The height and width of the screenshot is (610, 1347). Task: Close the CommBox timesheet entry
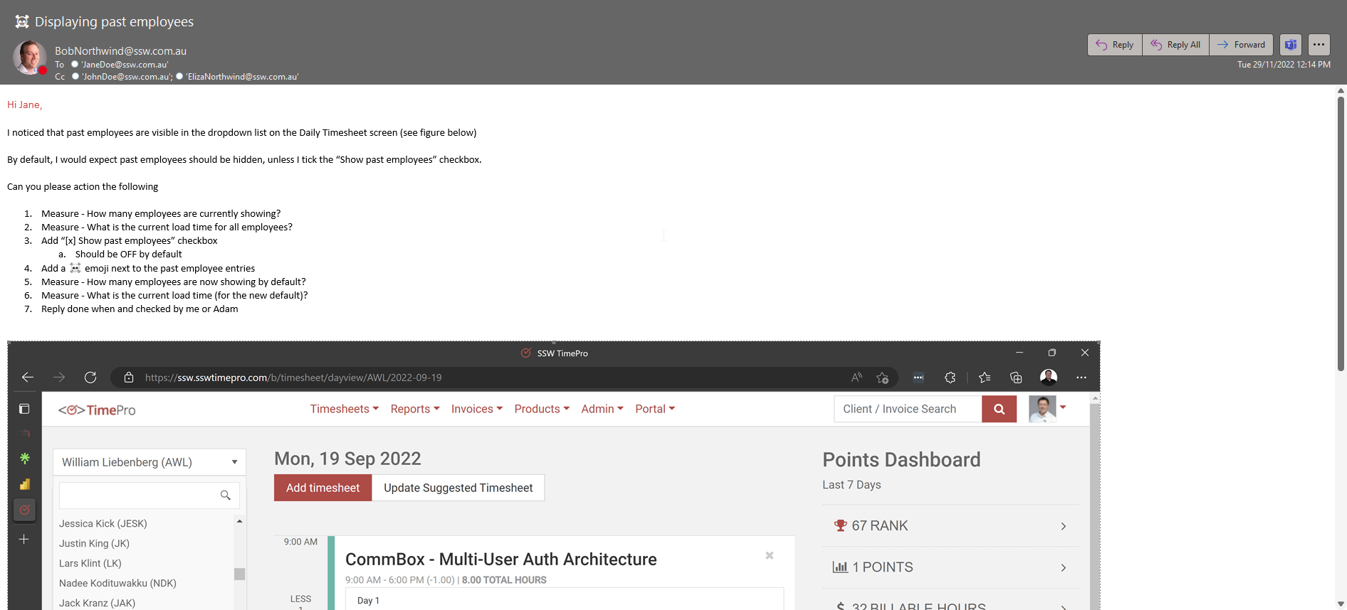(x=769, y=556)
